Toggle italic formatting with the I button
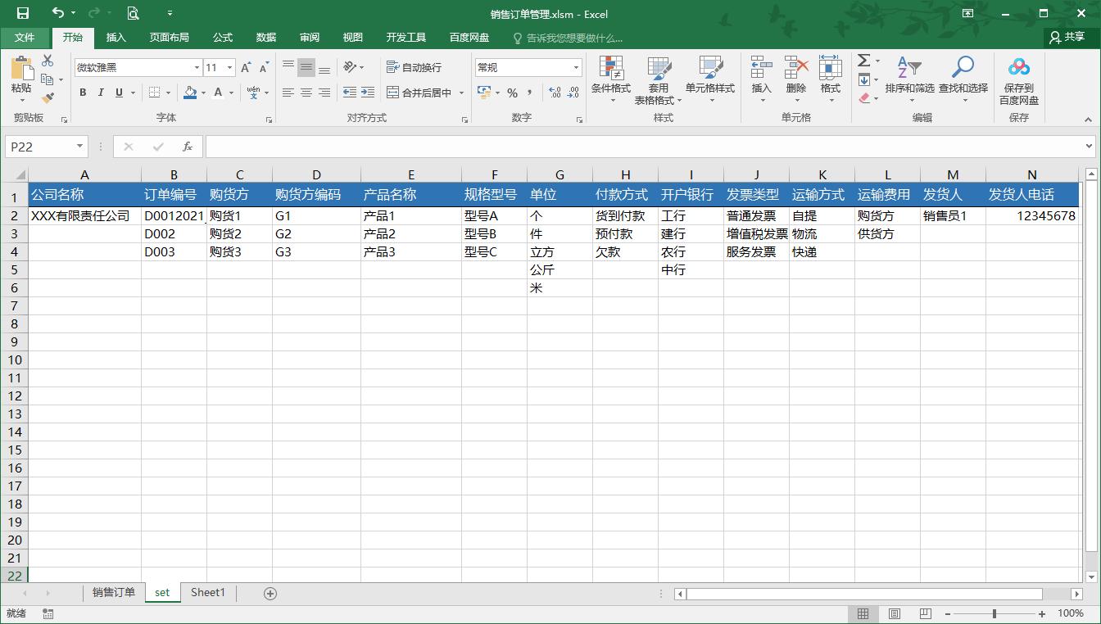The height and width of the screenshot is (624, 1101). click(100, 93)
